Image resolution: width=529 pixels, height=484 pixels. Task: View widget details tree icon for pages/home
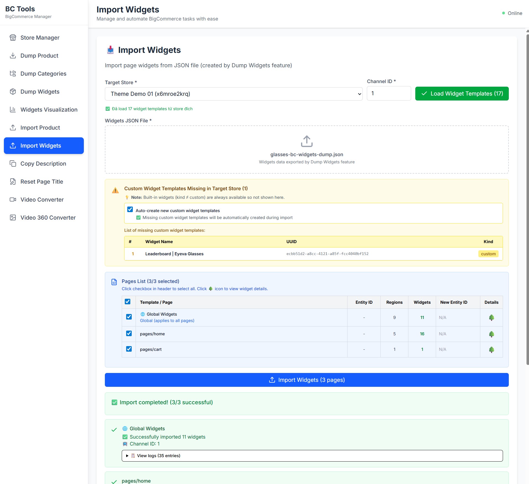point(491,334)
